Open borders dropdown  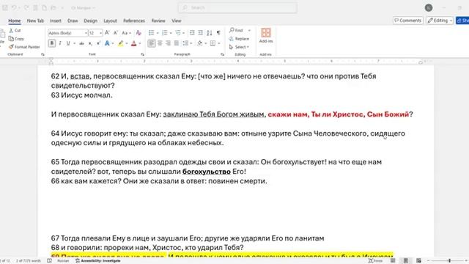pyautogui.click(x=219, y=44)
